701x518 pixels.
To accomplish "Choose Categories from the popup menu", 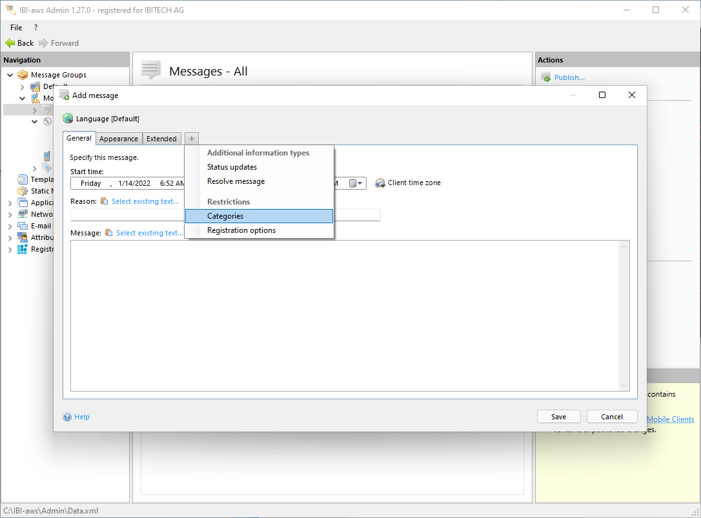I will tap(225, 216).
